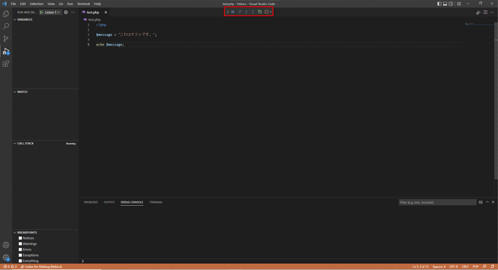Open notifications bell in status bar
498x270 pixels.
tap(492, 267)
